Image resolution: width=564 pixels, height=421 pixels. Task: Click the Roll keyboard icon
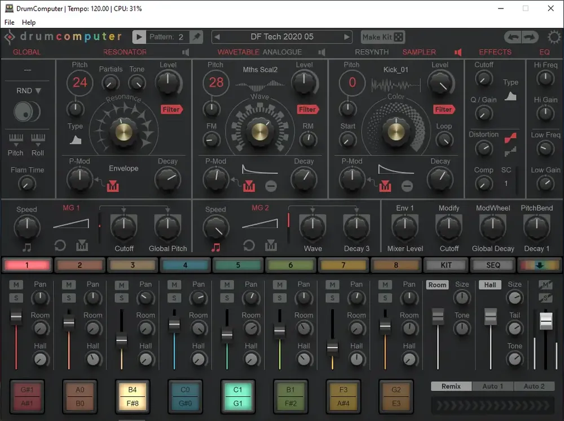38,139
